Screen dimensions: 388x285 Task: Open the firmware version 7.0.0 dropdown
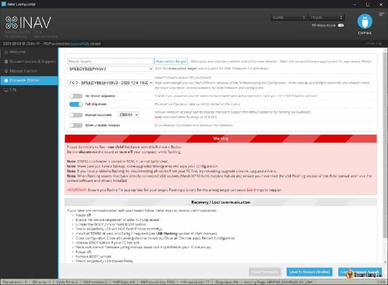click(110, 83)
